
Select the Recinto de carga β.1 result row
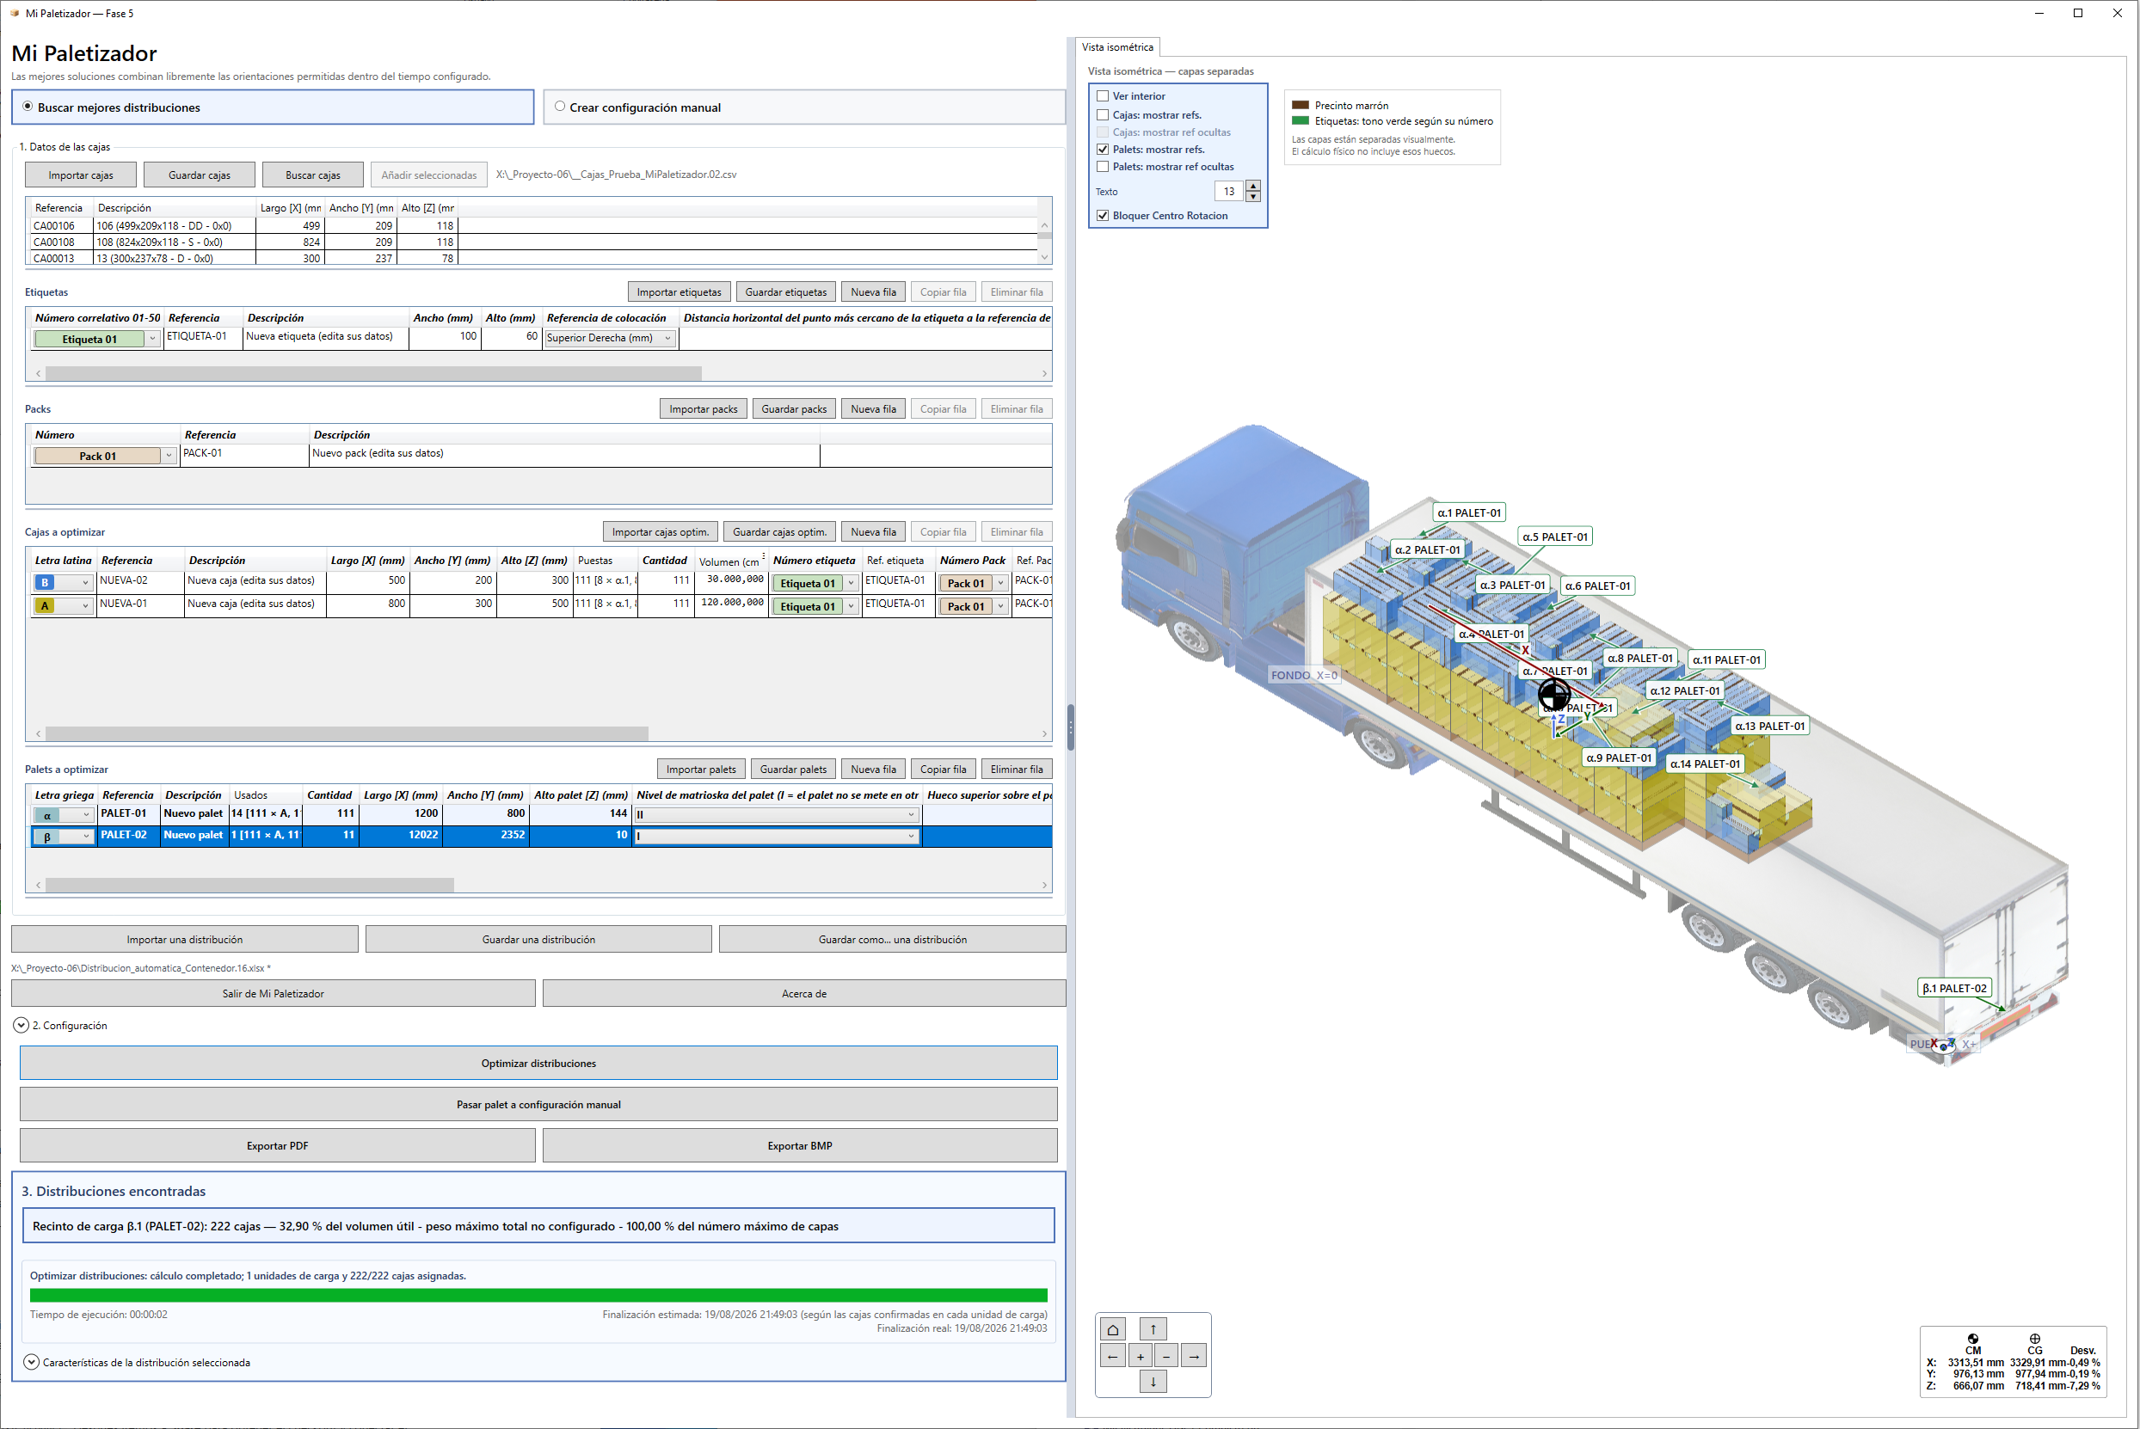point(538,1226)
